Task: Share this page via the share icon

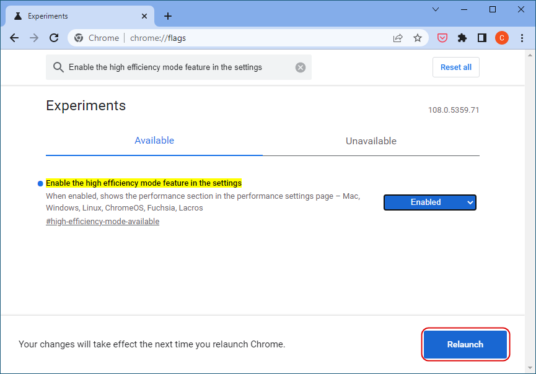Action: [x=398, y=38]
